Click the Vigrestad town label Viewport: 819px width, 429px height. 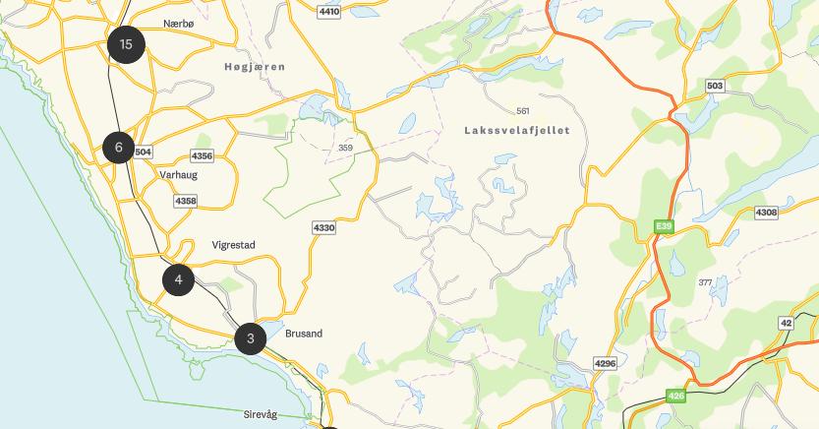click(233, 245)
